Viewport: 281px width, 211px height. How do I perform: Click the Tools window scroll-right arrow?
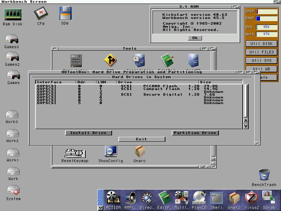click(x=208, y=167)
